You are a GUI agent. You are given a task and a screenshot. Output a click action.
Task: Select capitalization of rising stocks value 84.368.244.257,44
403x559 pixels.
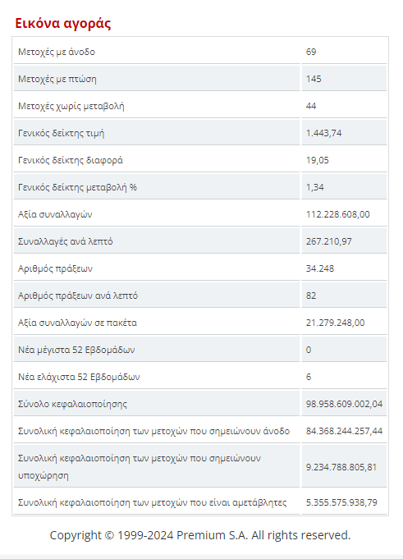click(344, 431)
